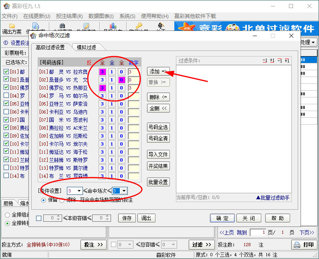Click the underlined -1 icon above filter list
319x259 pixels.
click(264, 61)
